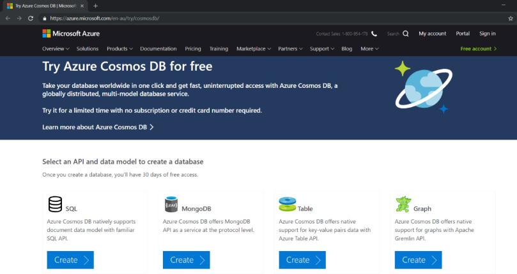Click the SQL card title text
This screenshot has width=517, height=274.
71,208
